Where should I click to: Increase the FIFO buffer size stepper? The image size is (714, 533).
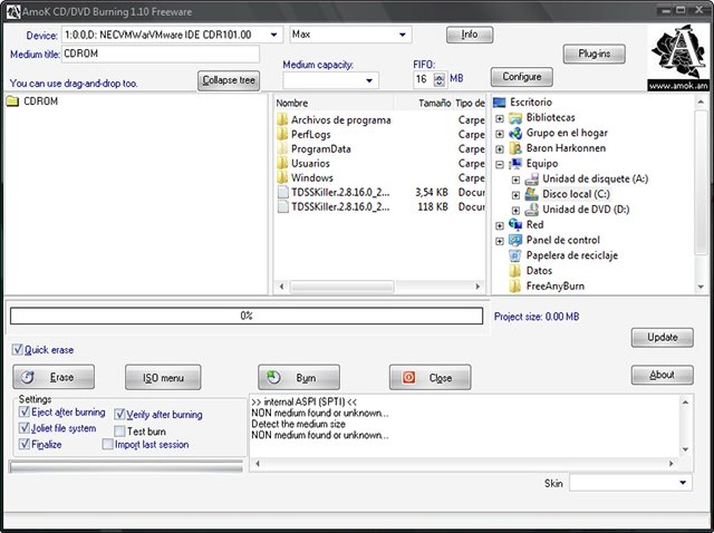pyautogui.click(x=439, y=76)
